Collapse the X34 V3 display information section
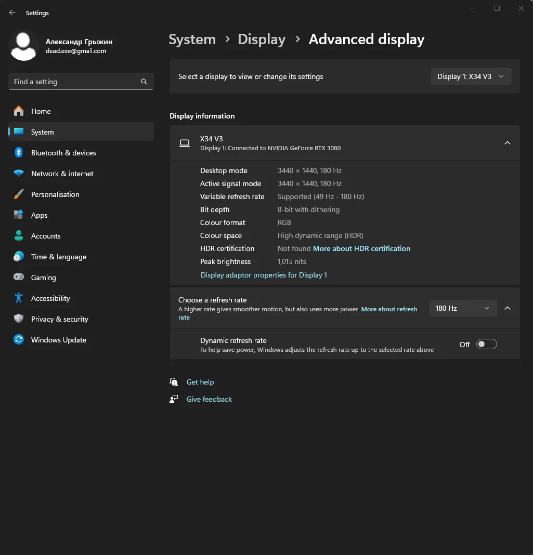533x555 pixels. [x=508, y=143]
